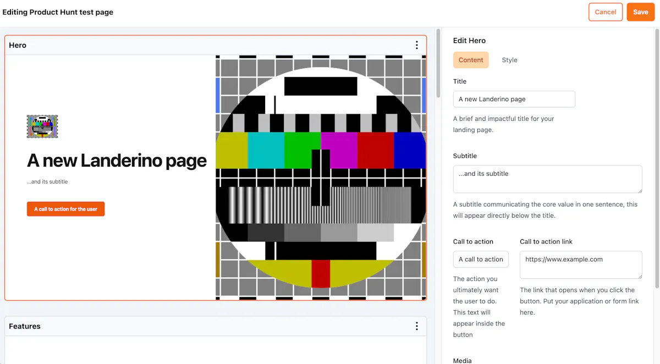Click the 'Editing Product Hunt test page' title
The image size is (660, 364).
(58, 12)
